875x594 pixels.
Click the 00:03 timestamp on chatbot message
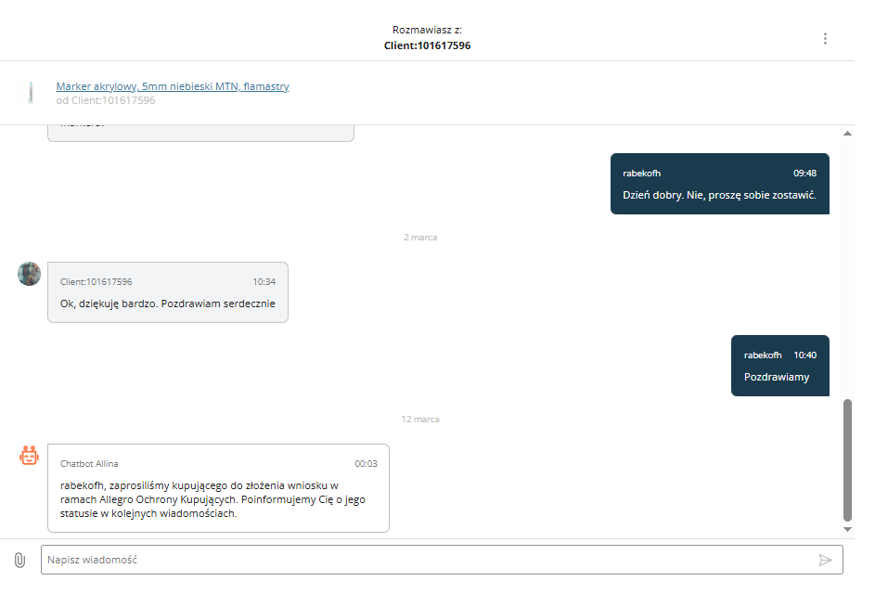click(x=367, y=464)
